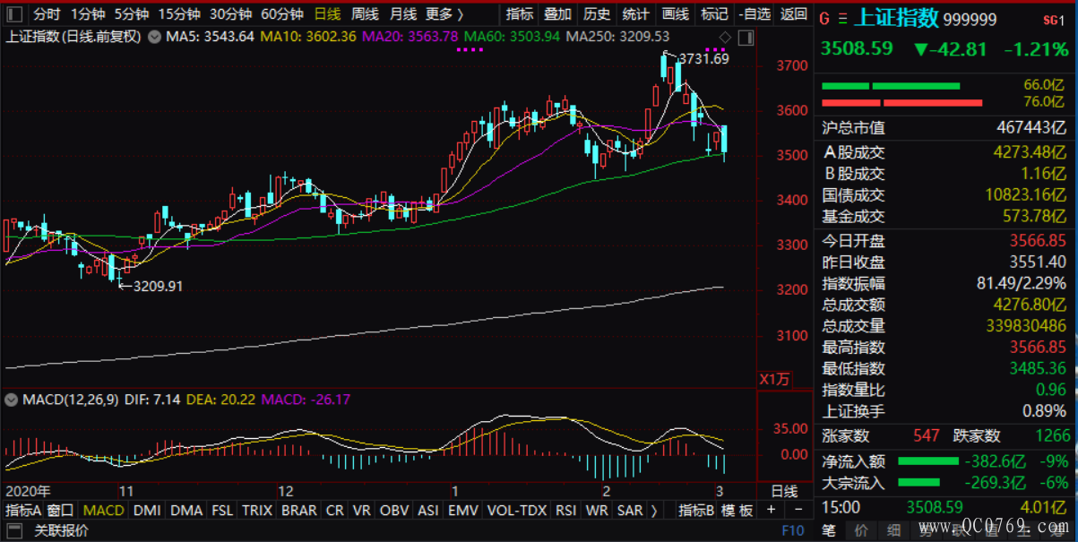The width and height of the screenshot is (1078, 542).
Task: Expand more indicators arrow after SAR
Action: (652, 510)
